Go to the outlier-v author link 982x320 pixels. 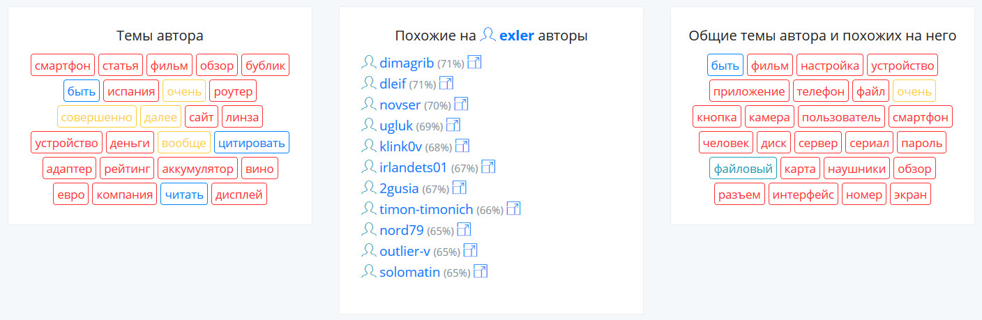405,251
